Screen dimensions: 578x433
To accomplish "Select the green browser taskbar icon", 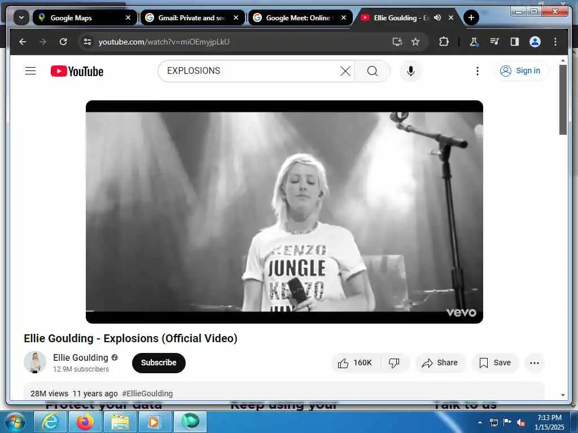I will 190,422.
